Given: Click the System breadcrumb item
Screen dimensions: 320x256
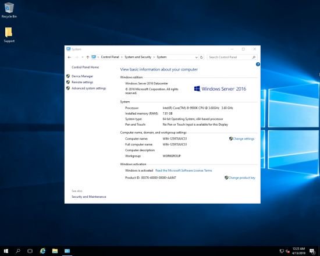Looking at the screenshot, I should [162, 57].
